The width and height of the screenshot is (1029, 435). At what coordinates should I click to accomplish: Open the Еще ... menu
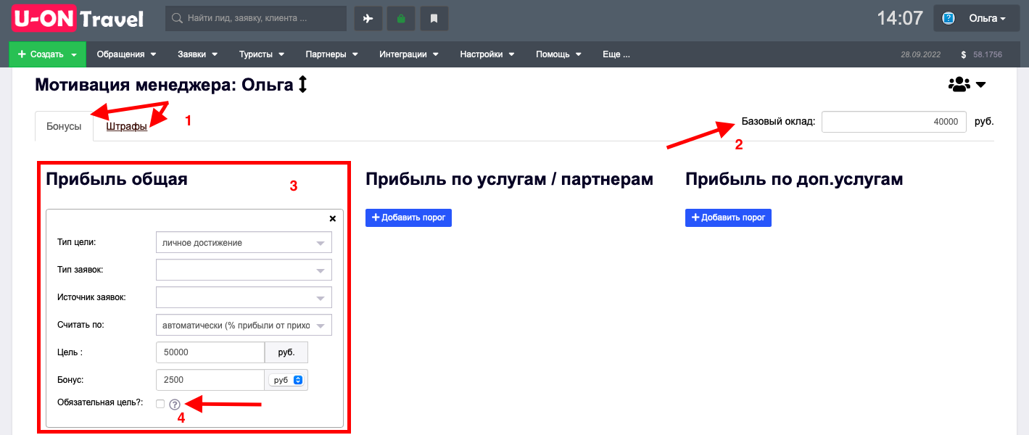pyautogui.click(x=616, y=54)
